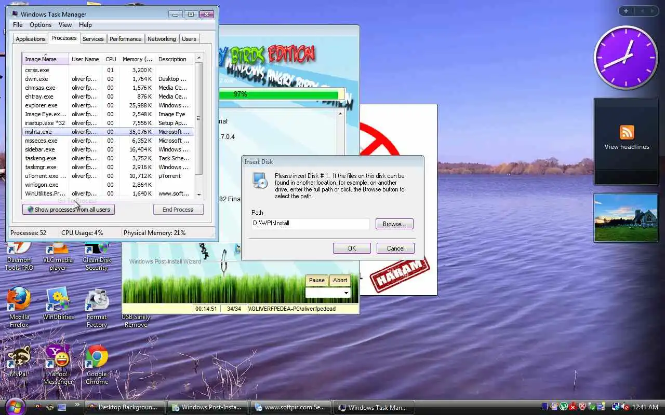Click the analog clock gadget
Screen dimensions: 665x415
pos(626,58)
